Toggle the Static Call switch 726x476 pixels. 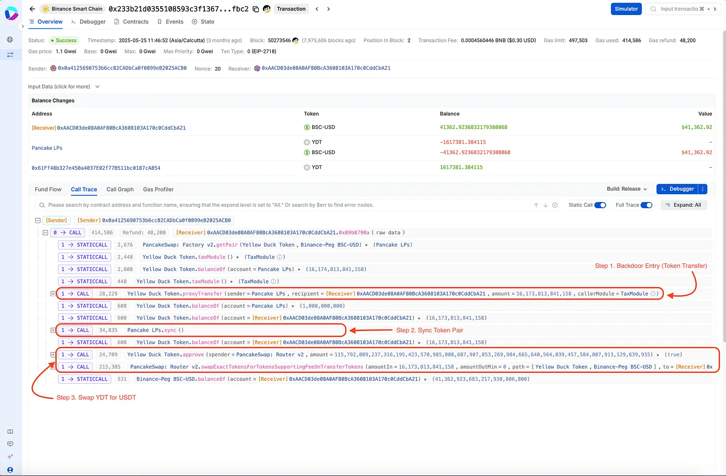coord(600,205)
